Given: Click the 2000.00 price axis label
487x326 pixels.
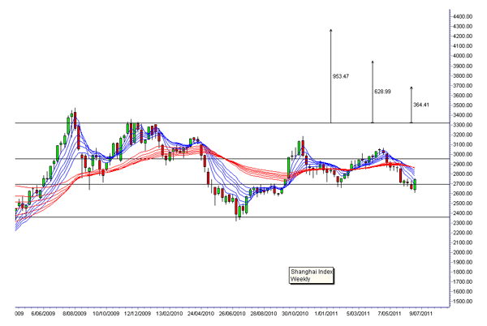Looking at the screenshot, I should (x=463, y=252).
